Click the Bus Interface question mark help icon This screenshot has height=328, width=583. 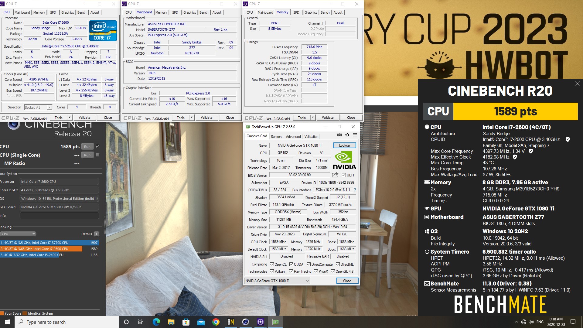355,190
